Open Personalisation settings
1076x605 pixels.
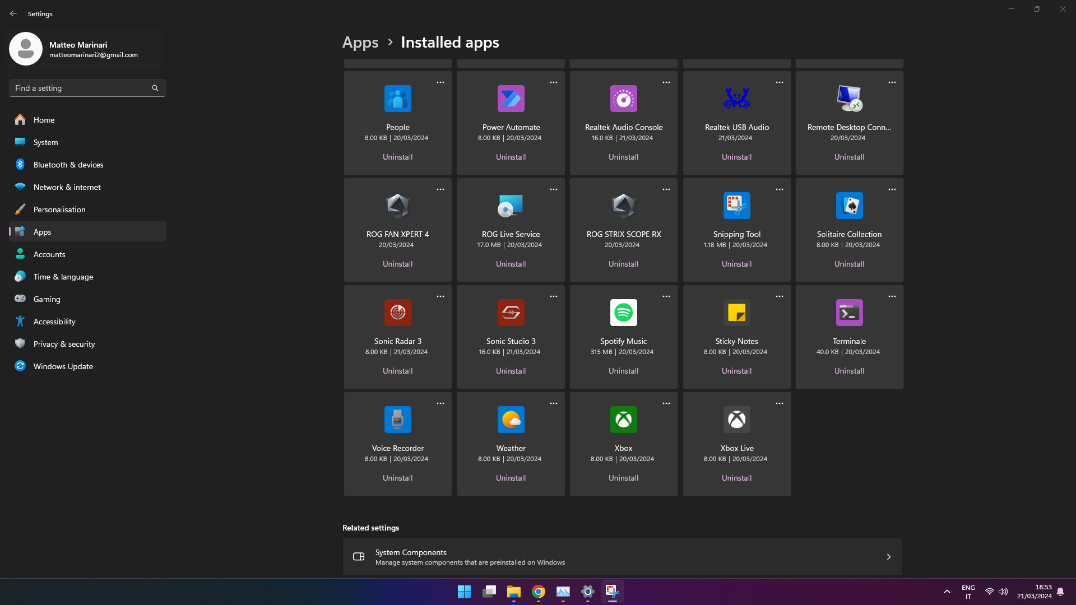point(87,210)
